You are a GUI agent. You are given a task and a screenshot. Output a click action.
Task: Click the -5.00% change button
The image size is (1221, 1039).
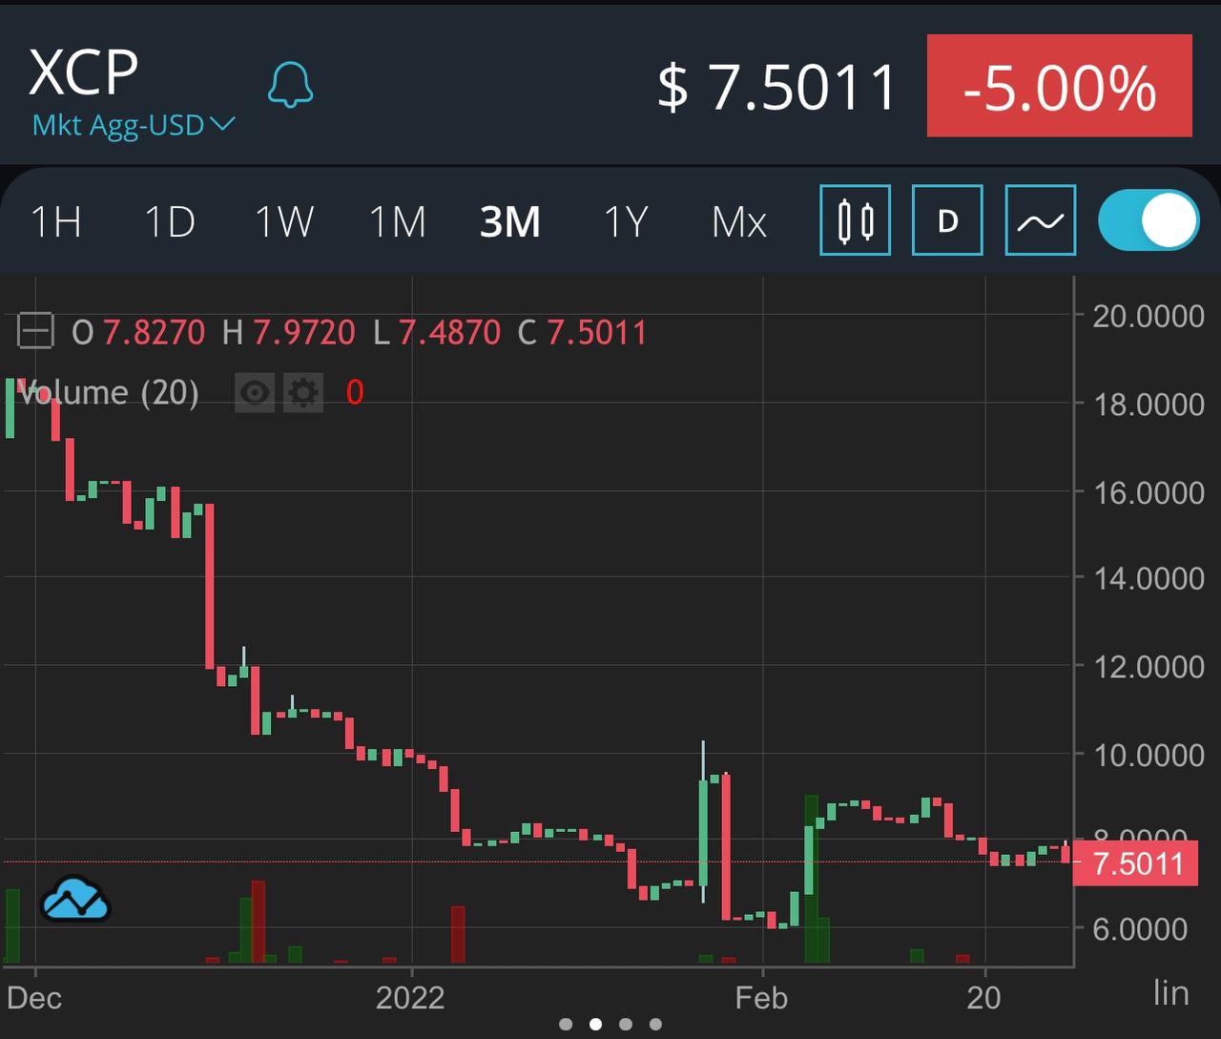pos(1059,86)
